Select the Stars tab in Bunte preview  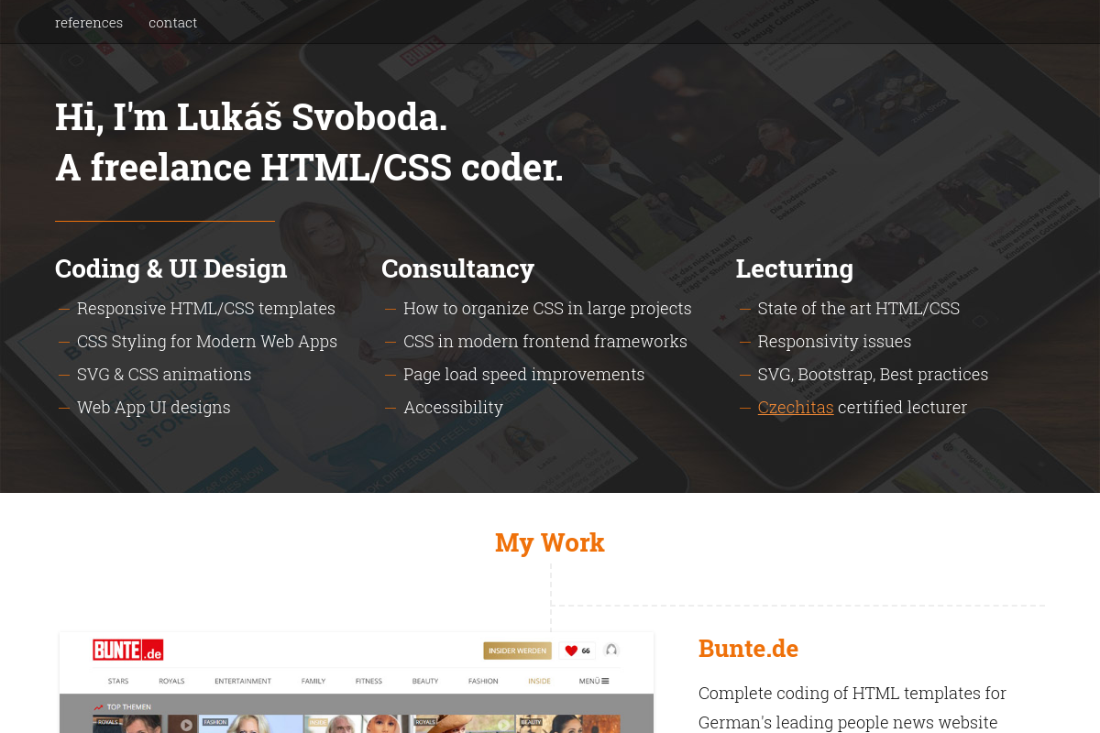click(118, 681)
